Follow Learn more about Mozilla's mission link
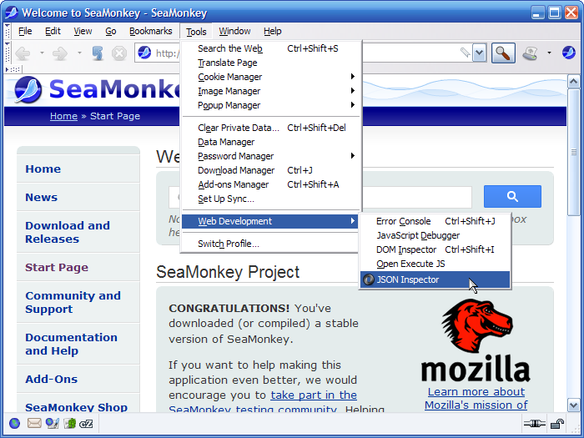 (476, 398)
